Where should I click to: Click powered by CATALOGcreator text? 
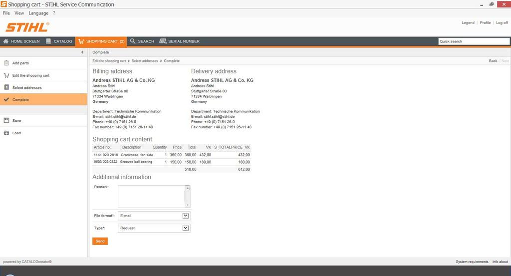pos(27,262)
